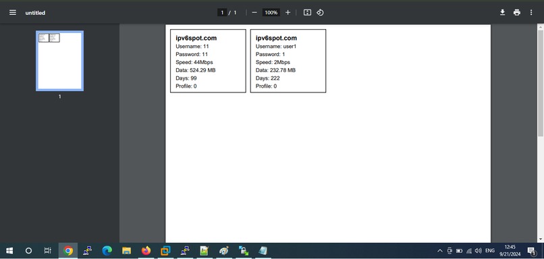
Task: Click the page number input field
Action: [x=222, y=13]
